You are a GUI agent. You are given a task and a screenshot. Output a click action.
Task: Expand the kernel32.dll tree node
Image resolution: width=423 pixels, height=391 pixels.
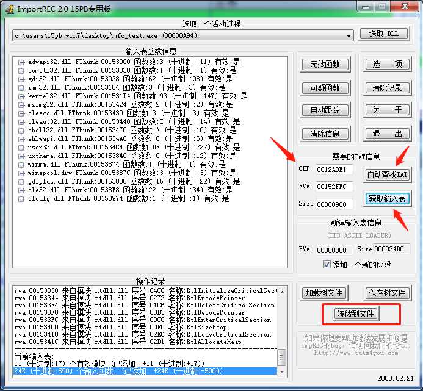coord(21,96)
